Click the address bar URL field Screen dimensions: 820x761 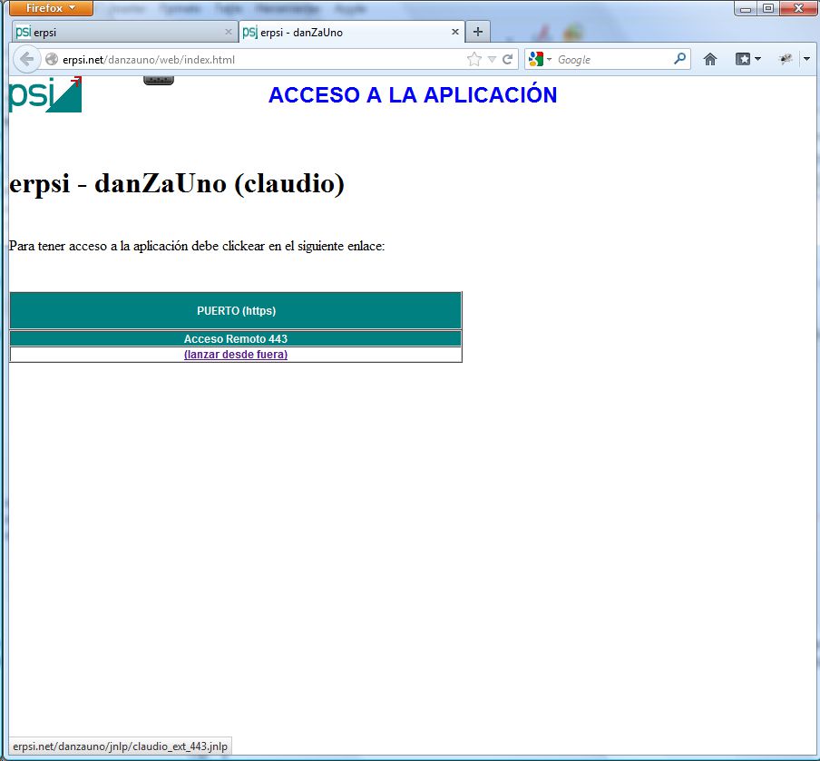(261, 60)
